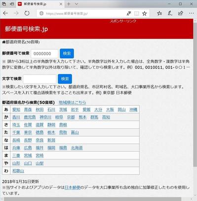Select 山形 prefecture link
The image size is (197, 201).
click(16, 163)
